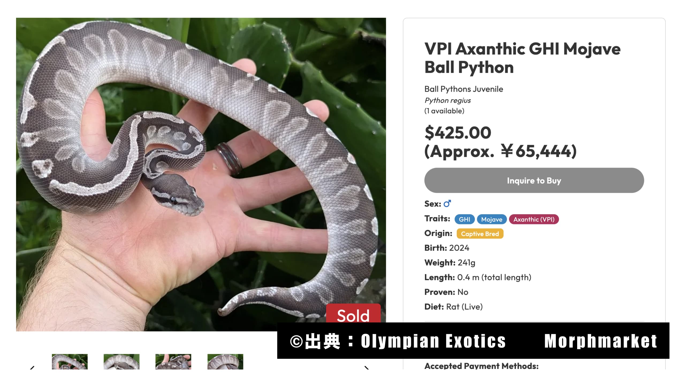
Task: Open the Ball Pythons Juvenile category link
Action: 464,89
